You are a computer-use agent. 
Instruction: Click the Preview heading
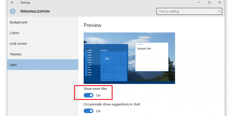pyautogui.click(x=92, y=25)
